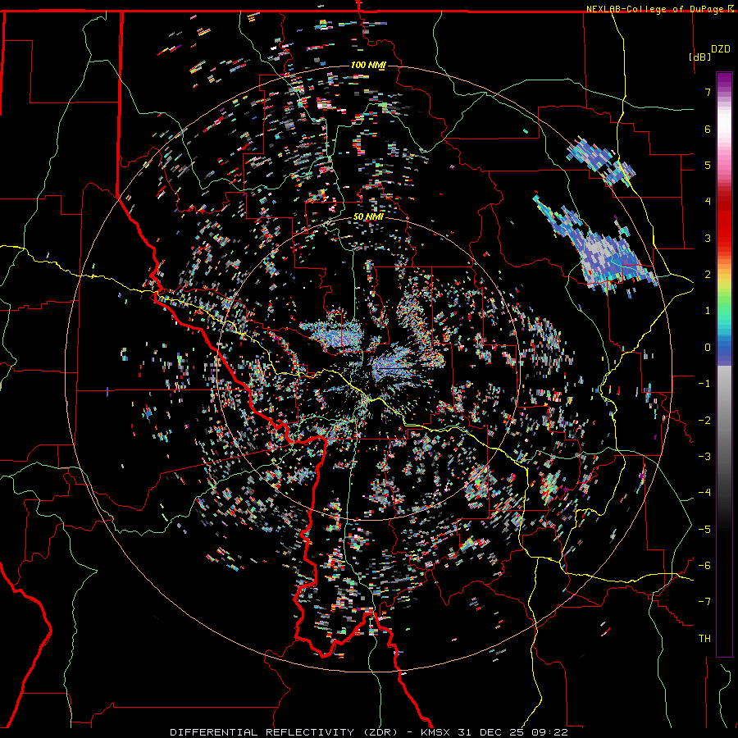The height and width of the screenshot is (738, 738).
Task: Click the 3 value on color scale
Action: coord(708,238)
